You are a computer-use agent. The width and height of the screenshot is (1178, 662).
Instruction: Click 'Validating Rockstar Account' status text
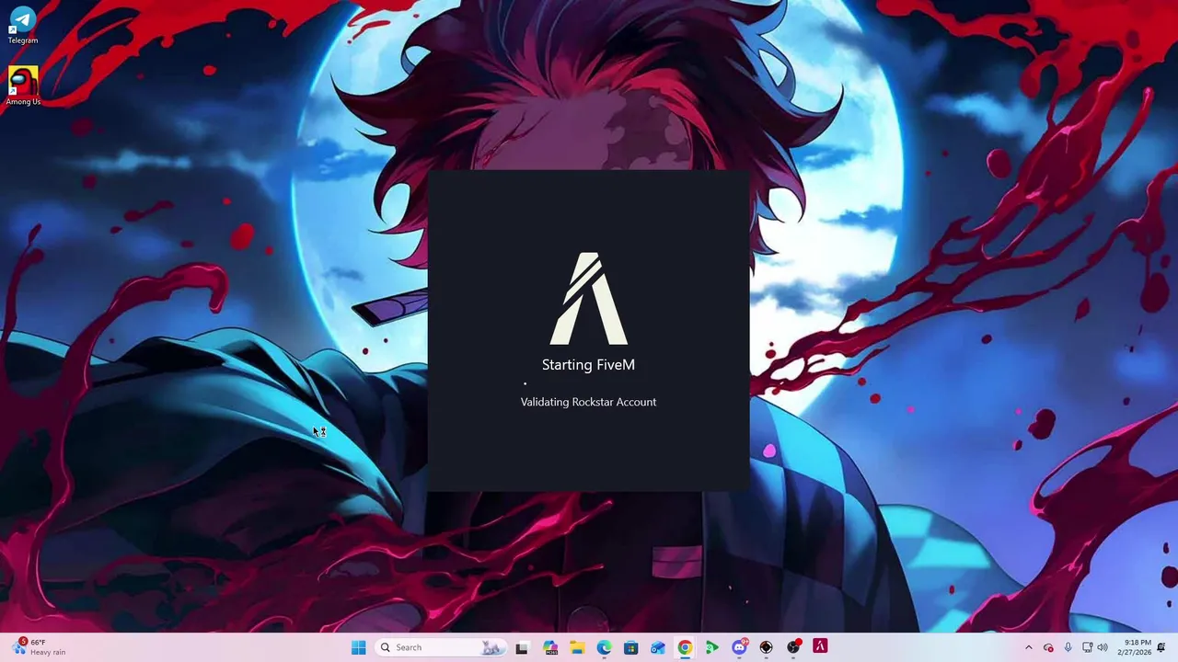point(588,402)
